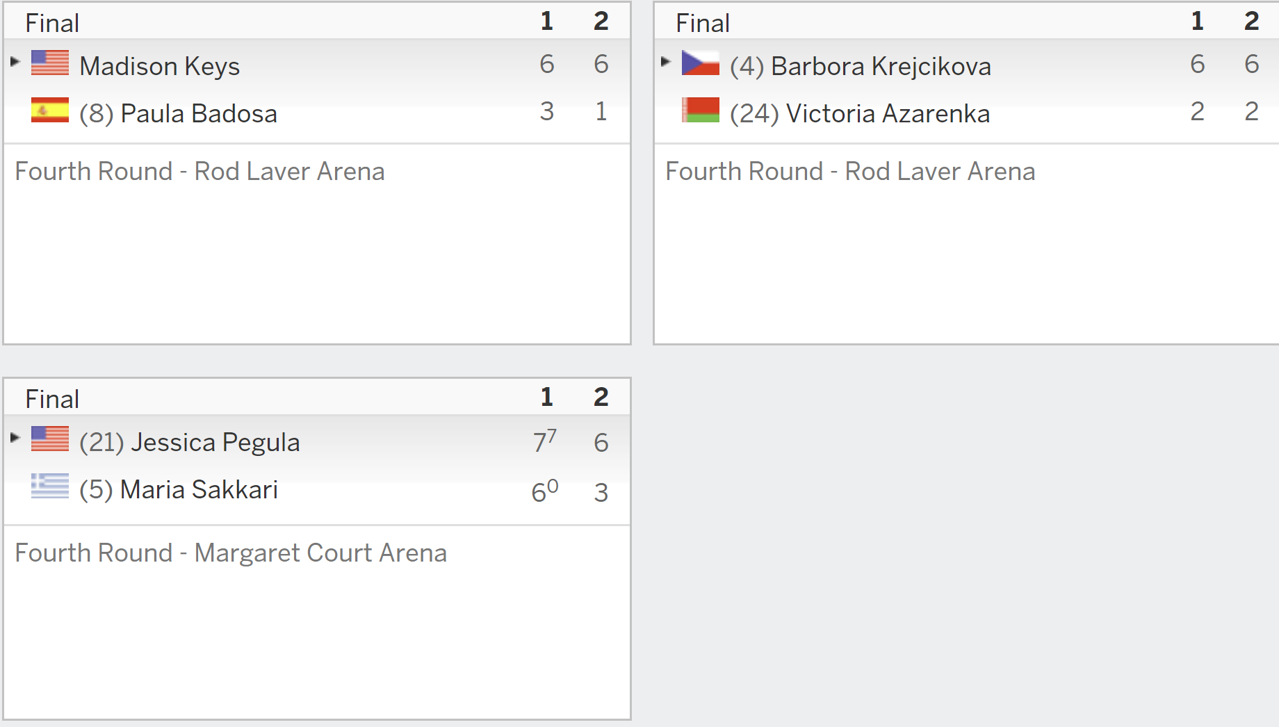Open Jessica Pegula player name

pyautogui.click(x=216, y=442)
